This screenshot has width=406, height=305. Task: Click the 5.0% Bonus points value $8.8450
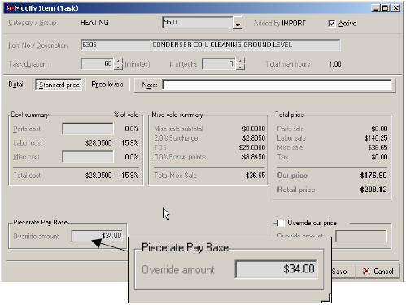pyautogui.click(x=254, y=157)
